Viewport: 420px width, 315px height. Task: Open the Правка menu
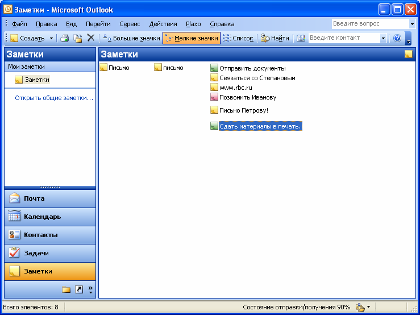point(47,24)
